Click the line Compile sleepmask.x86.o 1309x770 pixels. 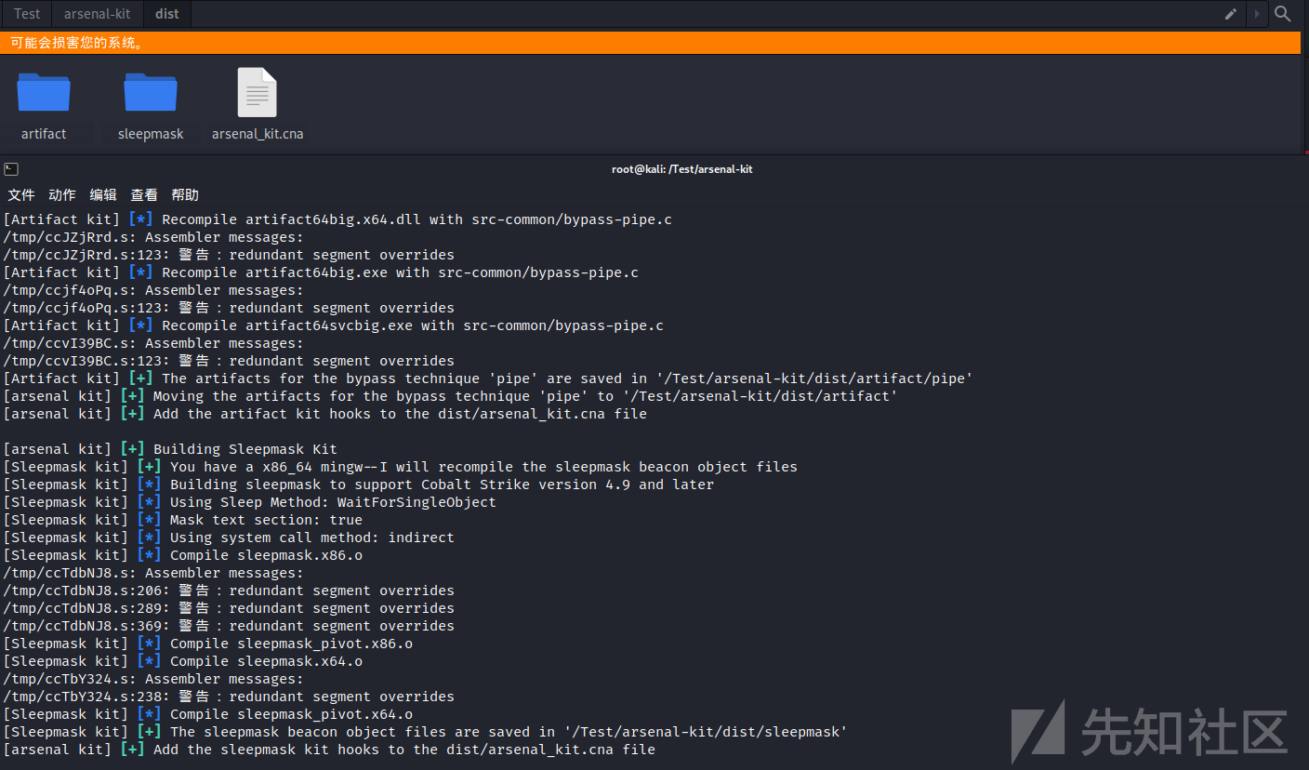(x=183, y=555)
